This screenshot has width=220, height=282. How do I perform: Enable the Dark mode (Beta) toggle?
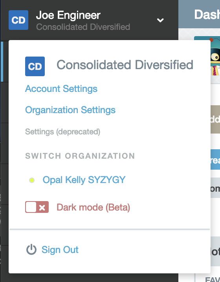click(37, 207)
